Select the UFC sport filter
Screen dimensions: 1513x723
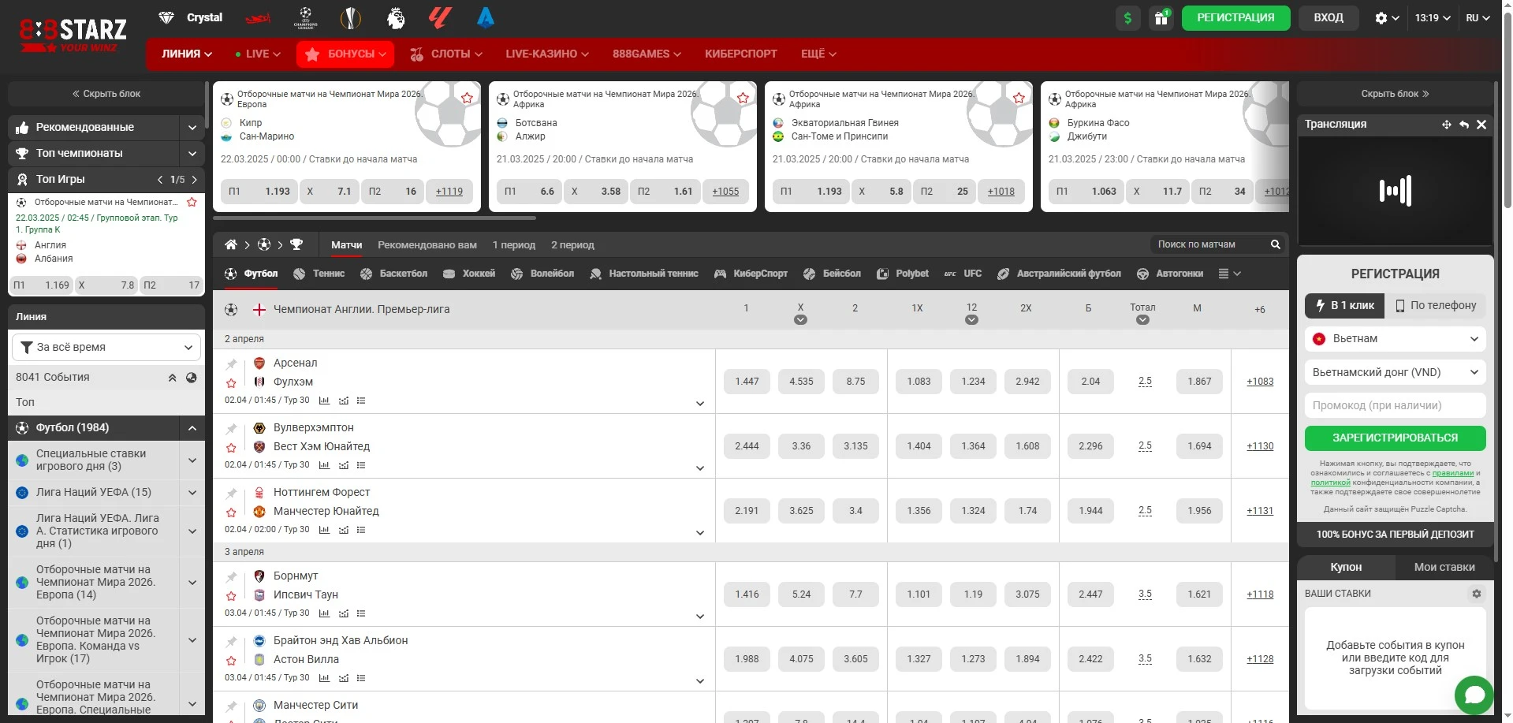(963, 274)
